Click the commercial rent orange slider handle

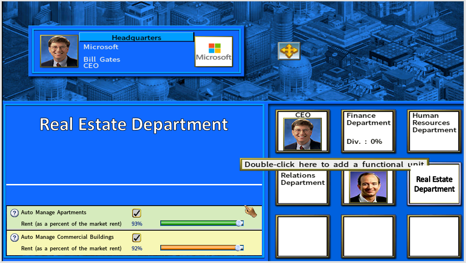point(238,248)
